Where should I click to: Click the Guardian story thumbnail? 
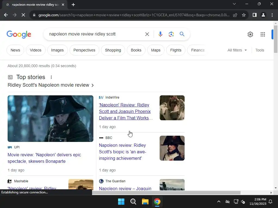click(172, 185)
